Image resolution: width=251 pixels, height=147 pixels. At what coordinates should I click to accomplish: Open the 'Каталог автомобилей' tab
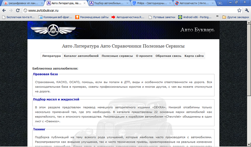pyautogui.click(x=81, y=56)
